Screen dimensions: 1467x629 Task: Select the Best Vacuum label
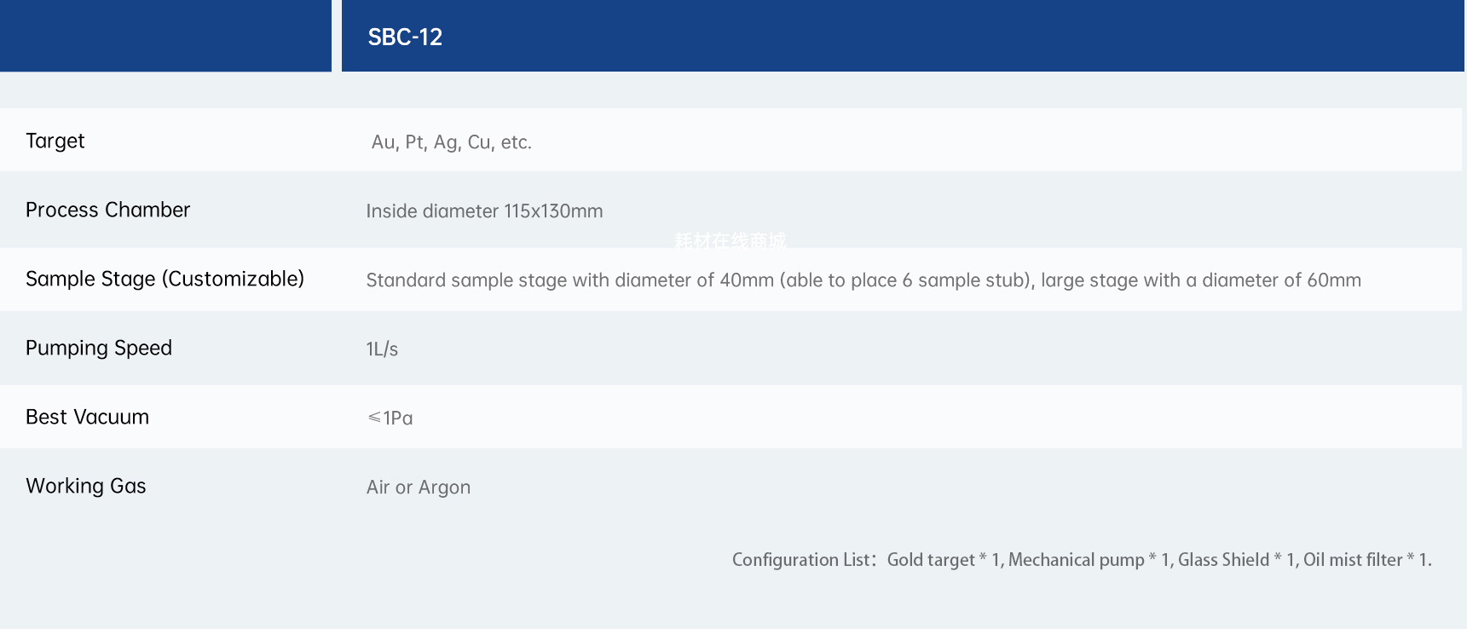(88, 417)
